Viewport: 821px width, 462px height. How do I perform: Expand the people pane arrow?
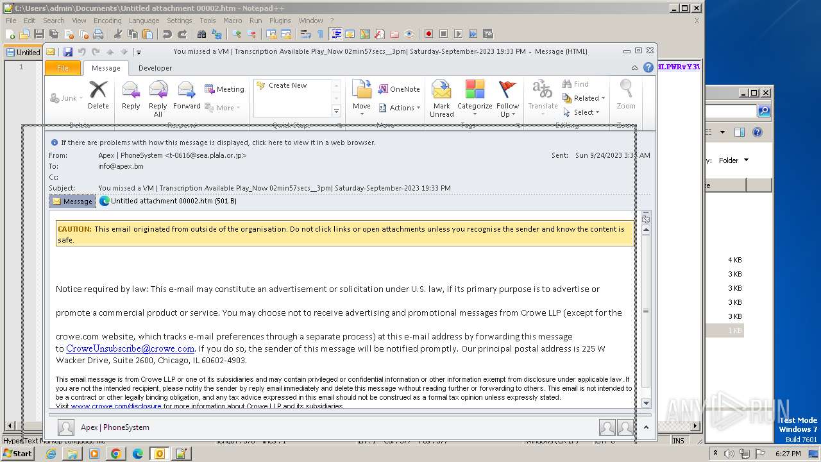[x=646, y=427]
